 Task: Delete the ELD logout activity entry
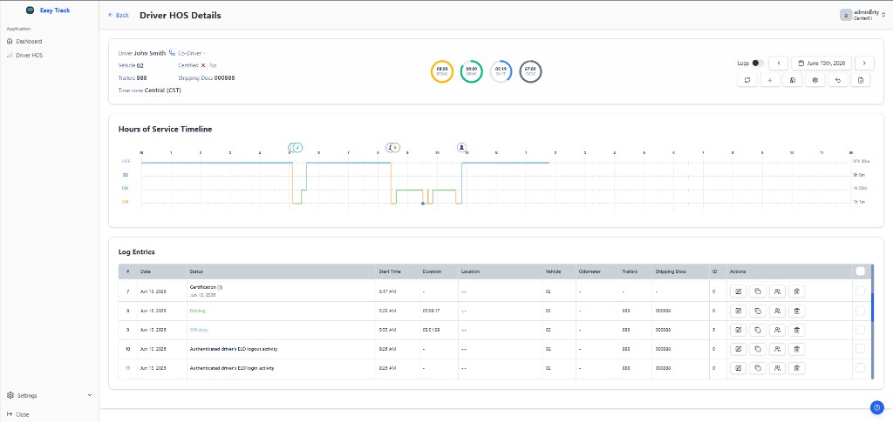(x=797, y=349)
